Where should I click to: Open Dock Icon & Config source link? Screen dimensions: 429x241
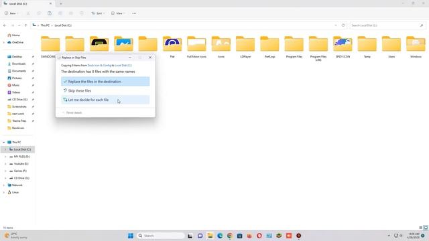tap(99, 66)
